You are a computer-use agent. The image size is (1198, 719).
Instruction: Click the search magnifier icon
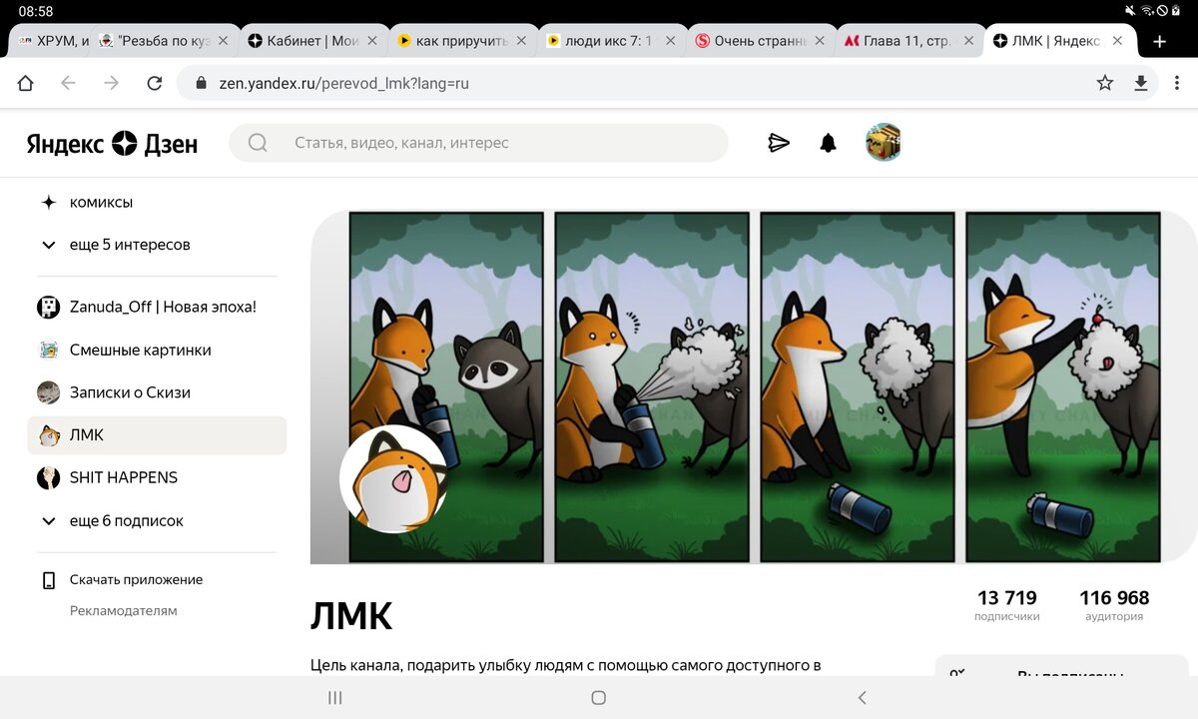[x=258, y=143]
